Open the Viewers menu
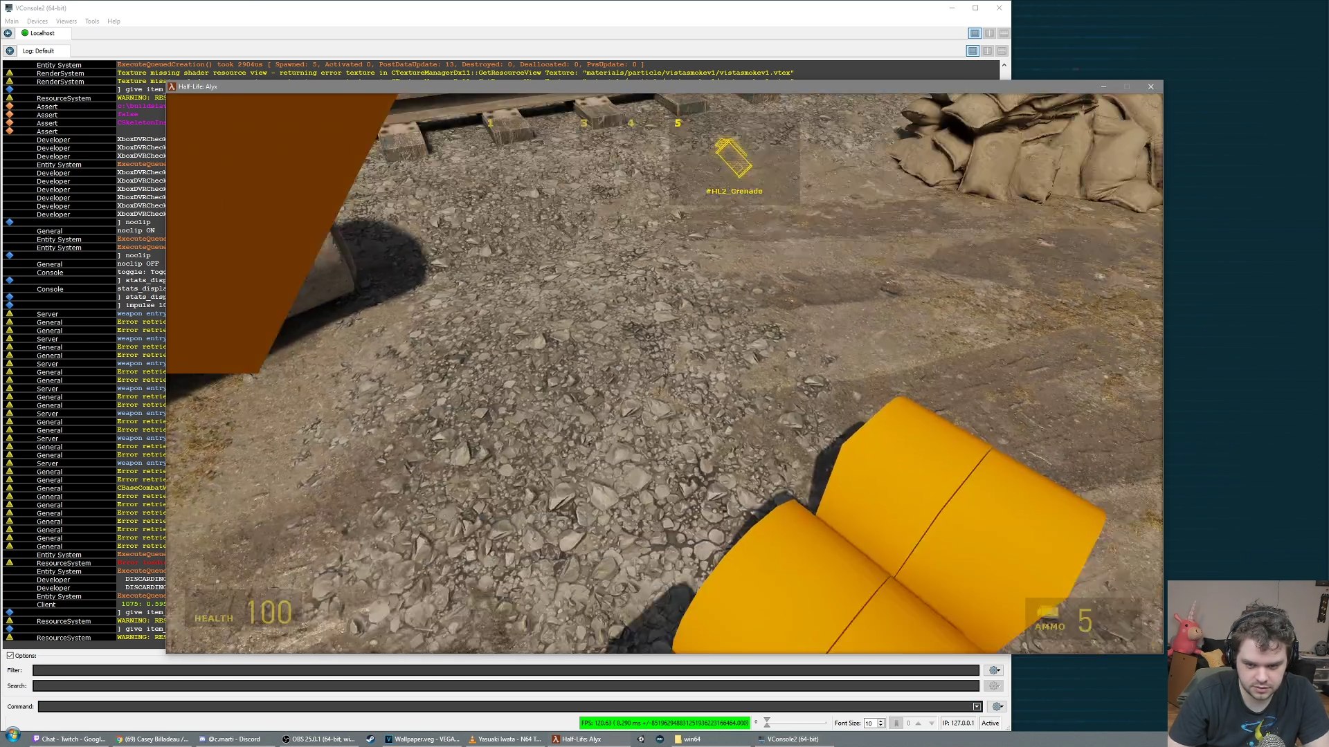The width and height of the screenshot is (1329, 747). pos(66,21)
